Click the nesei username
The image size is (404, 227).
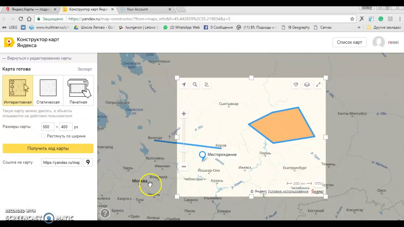[x=393, y=42]
